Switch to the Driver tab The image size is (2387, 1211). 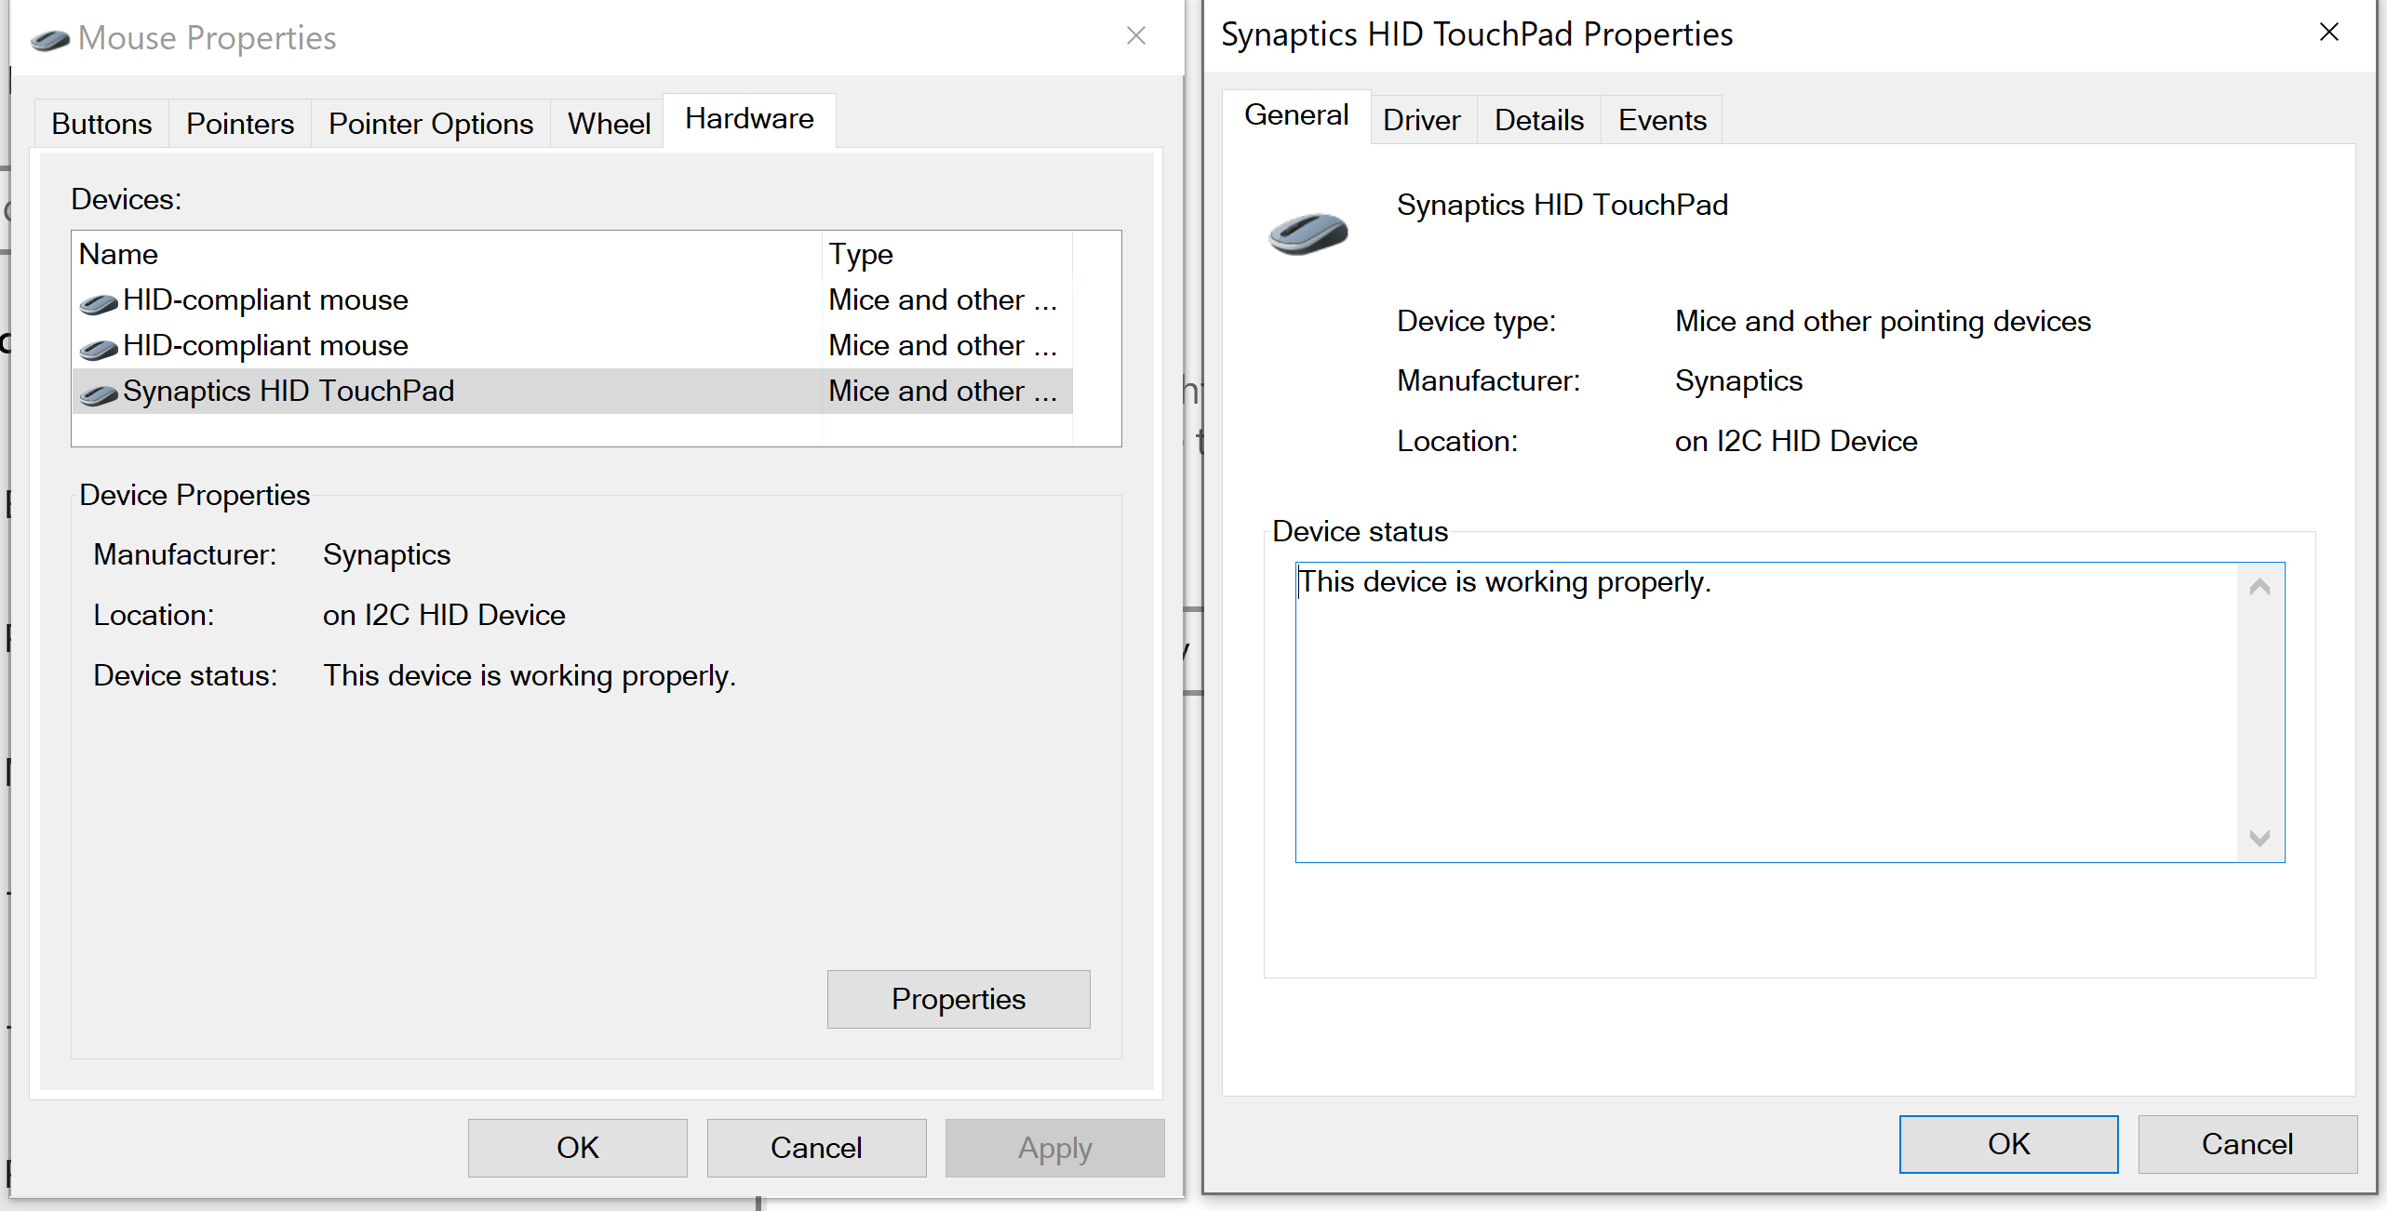pos(1421,119)
